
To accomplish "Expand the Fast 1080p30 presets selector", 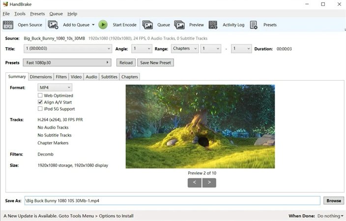I will point(67,63).
